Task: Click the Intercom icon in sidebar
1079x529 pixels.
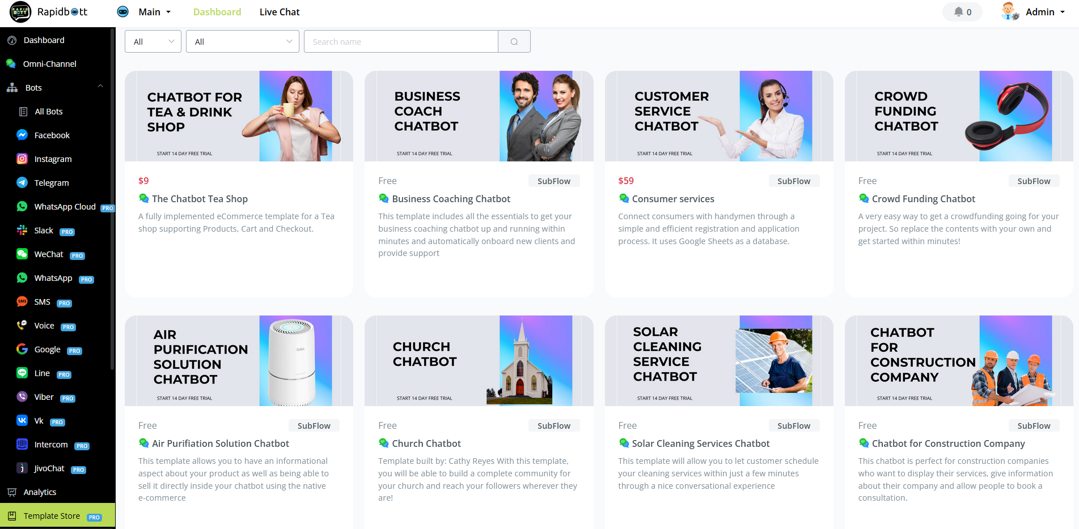Action: pos(22,445)
